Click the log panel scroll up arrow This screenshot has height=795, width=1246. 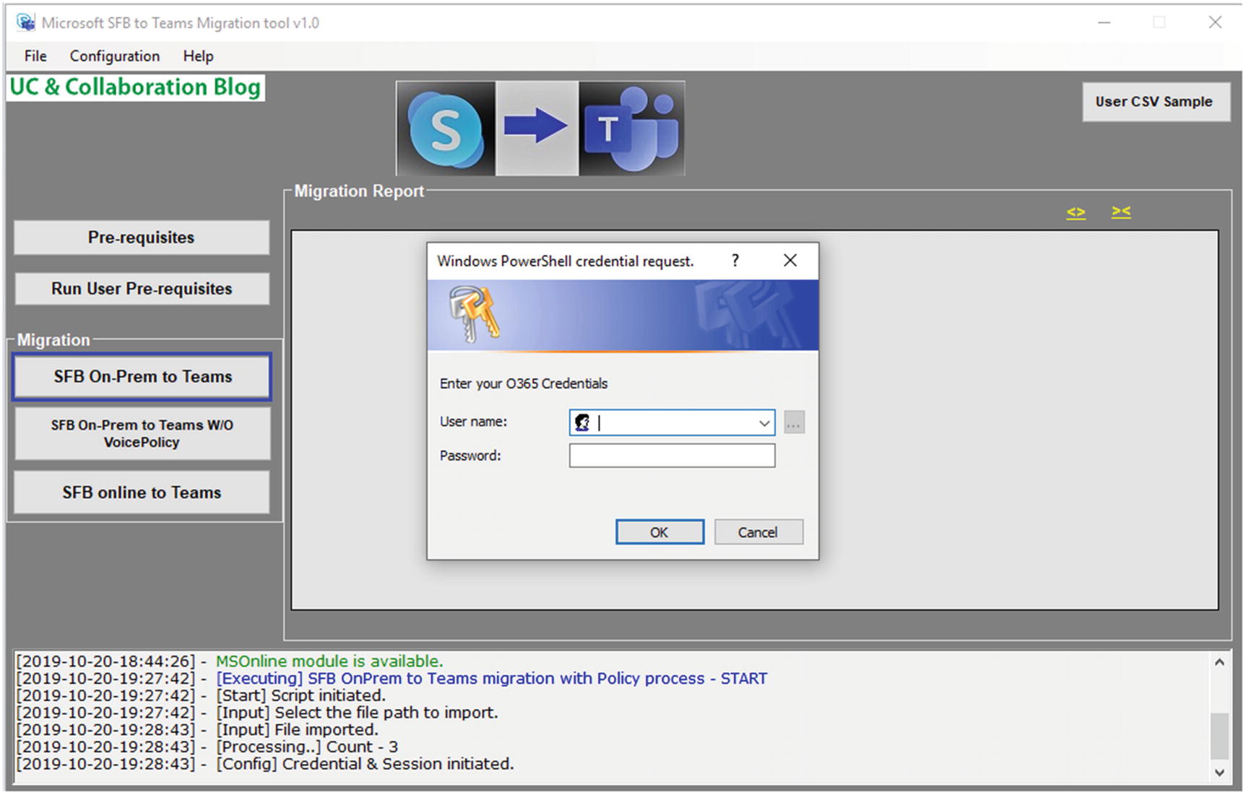[1219, 662]
